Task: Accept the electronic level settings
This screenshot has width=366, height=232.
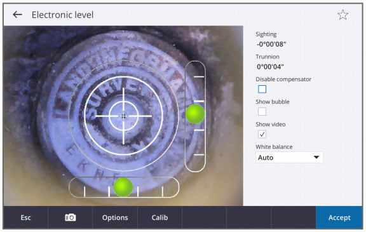Action: [339, 217]
